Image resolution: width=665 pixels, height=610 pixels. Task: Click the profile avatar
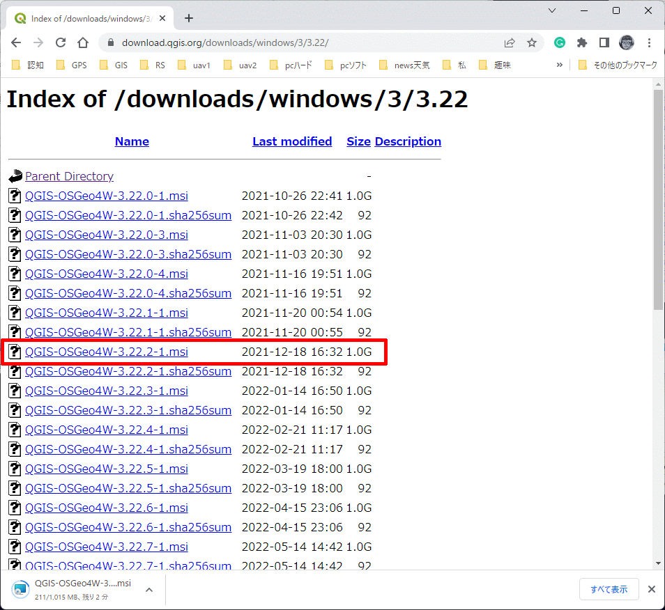(x=626, y=42)
